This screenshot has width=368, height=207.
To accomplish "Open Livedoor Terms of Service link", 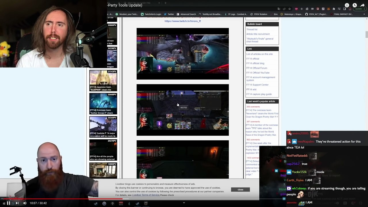I will pyautogui.click(x=146, y=195).
